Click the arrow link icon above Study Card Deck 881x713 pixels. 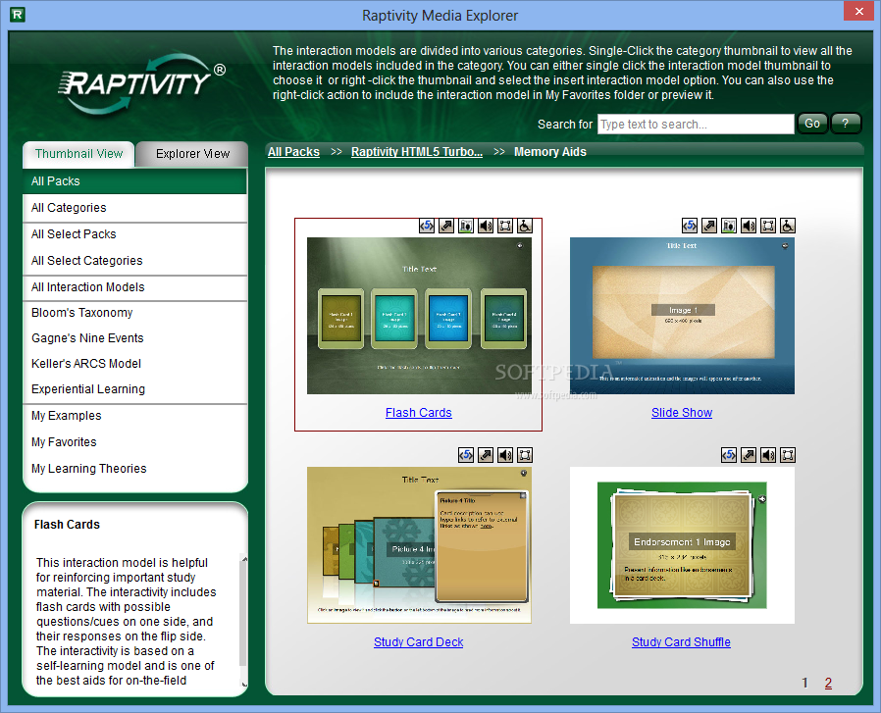click(486, 455)
